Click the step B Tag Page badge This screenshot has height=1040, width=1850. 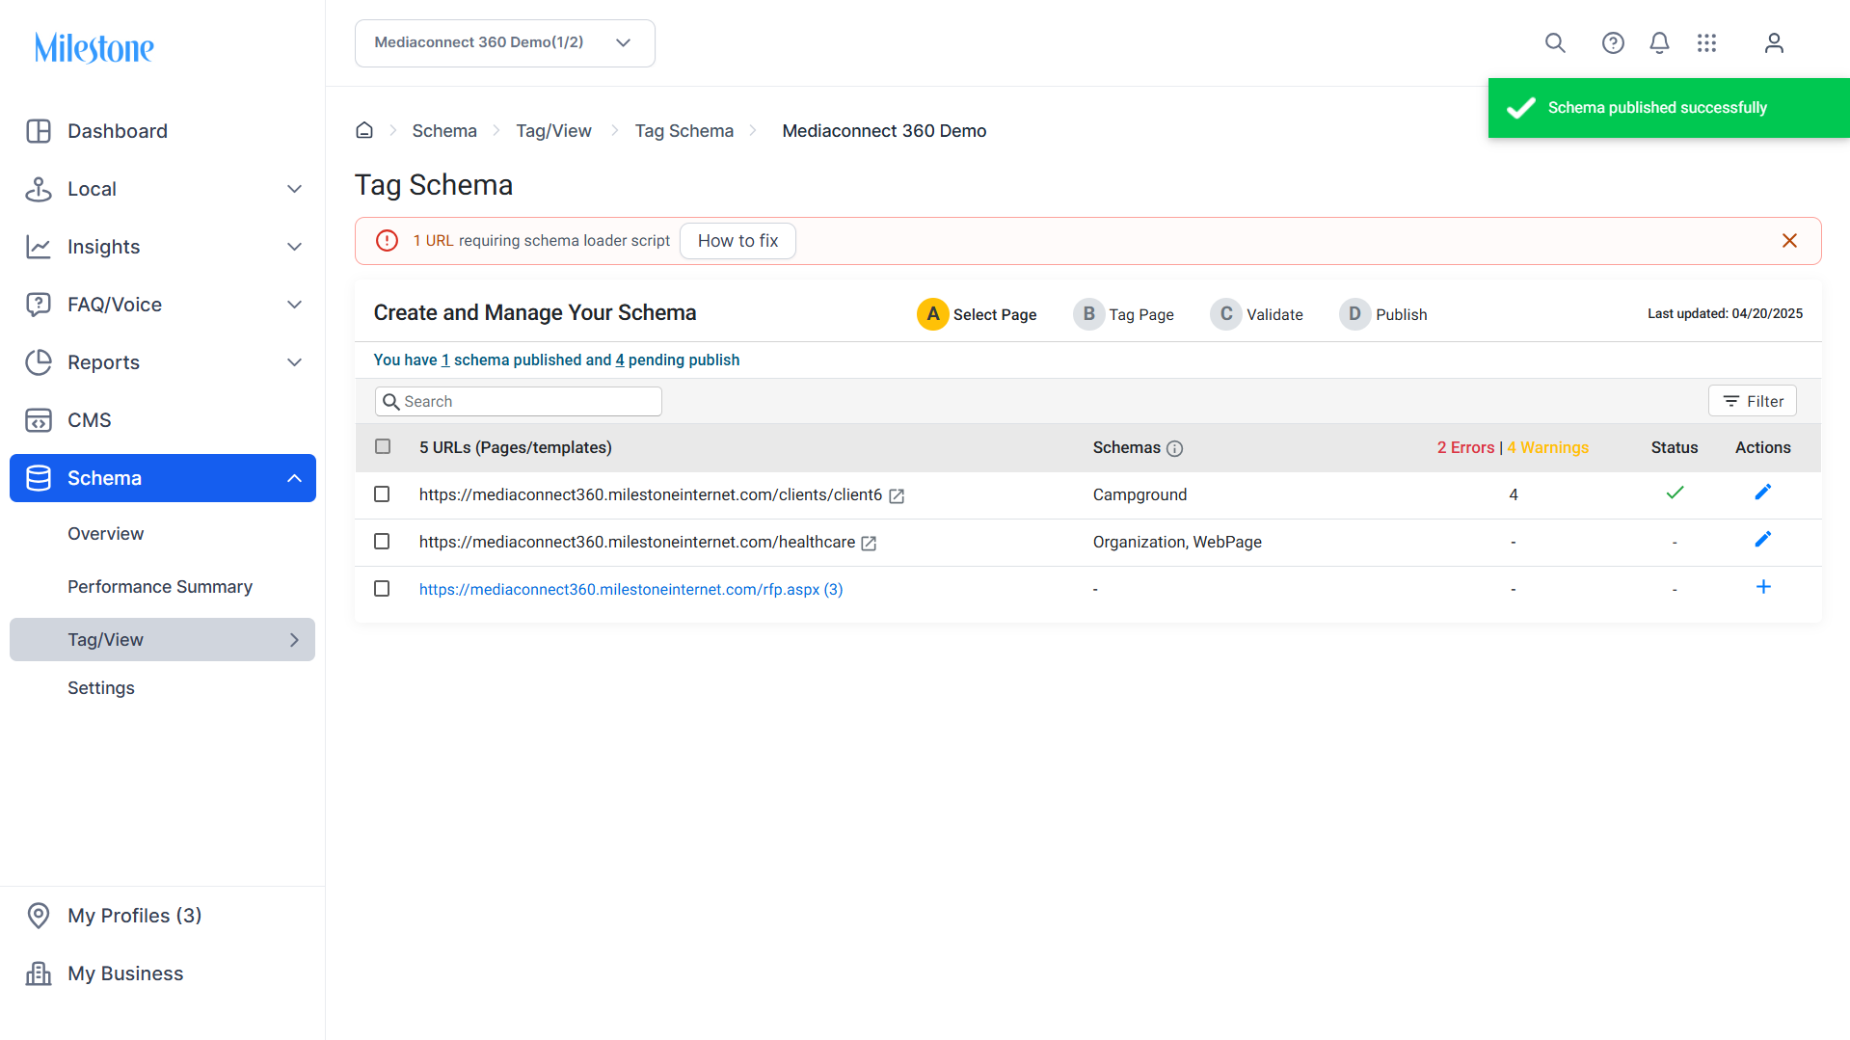1089,314
